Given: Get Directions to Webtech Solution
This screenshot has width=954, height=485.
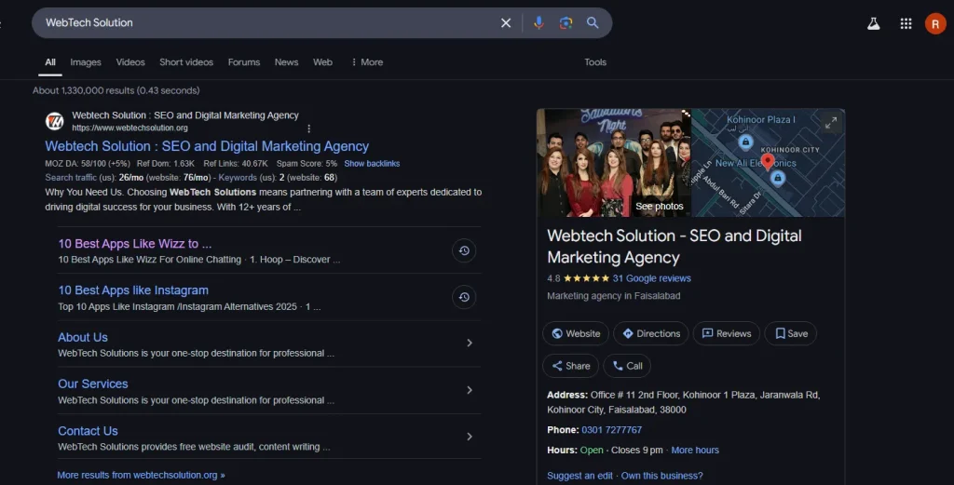Looking at the screenshot, I should pos(651,333).
